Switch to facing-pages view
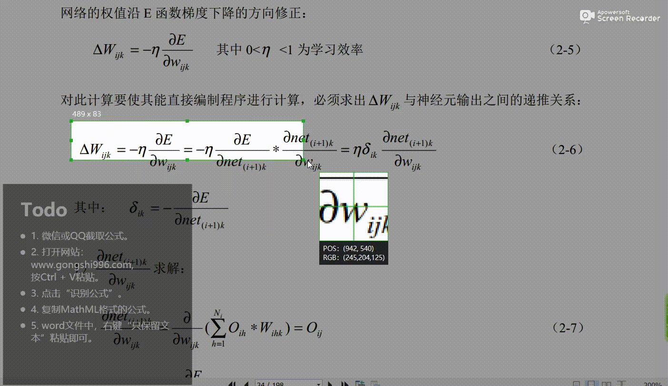The image size is (668, 386). [x=606, y=383]
